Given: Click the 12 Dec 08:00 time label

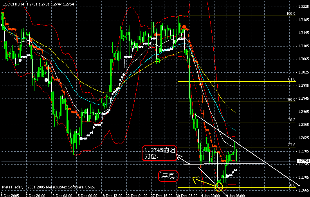Looking at the screenshot, I should 61,195.
